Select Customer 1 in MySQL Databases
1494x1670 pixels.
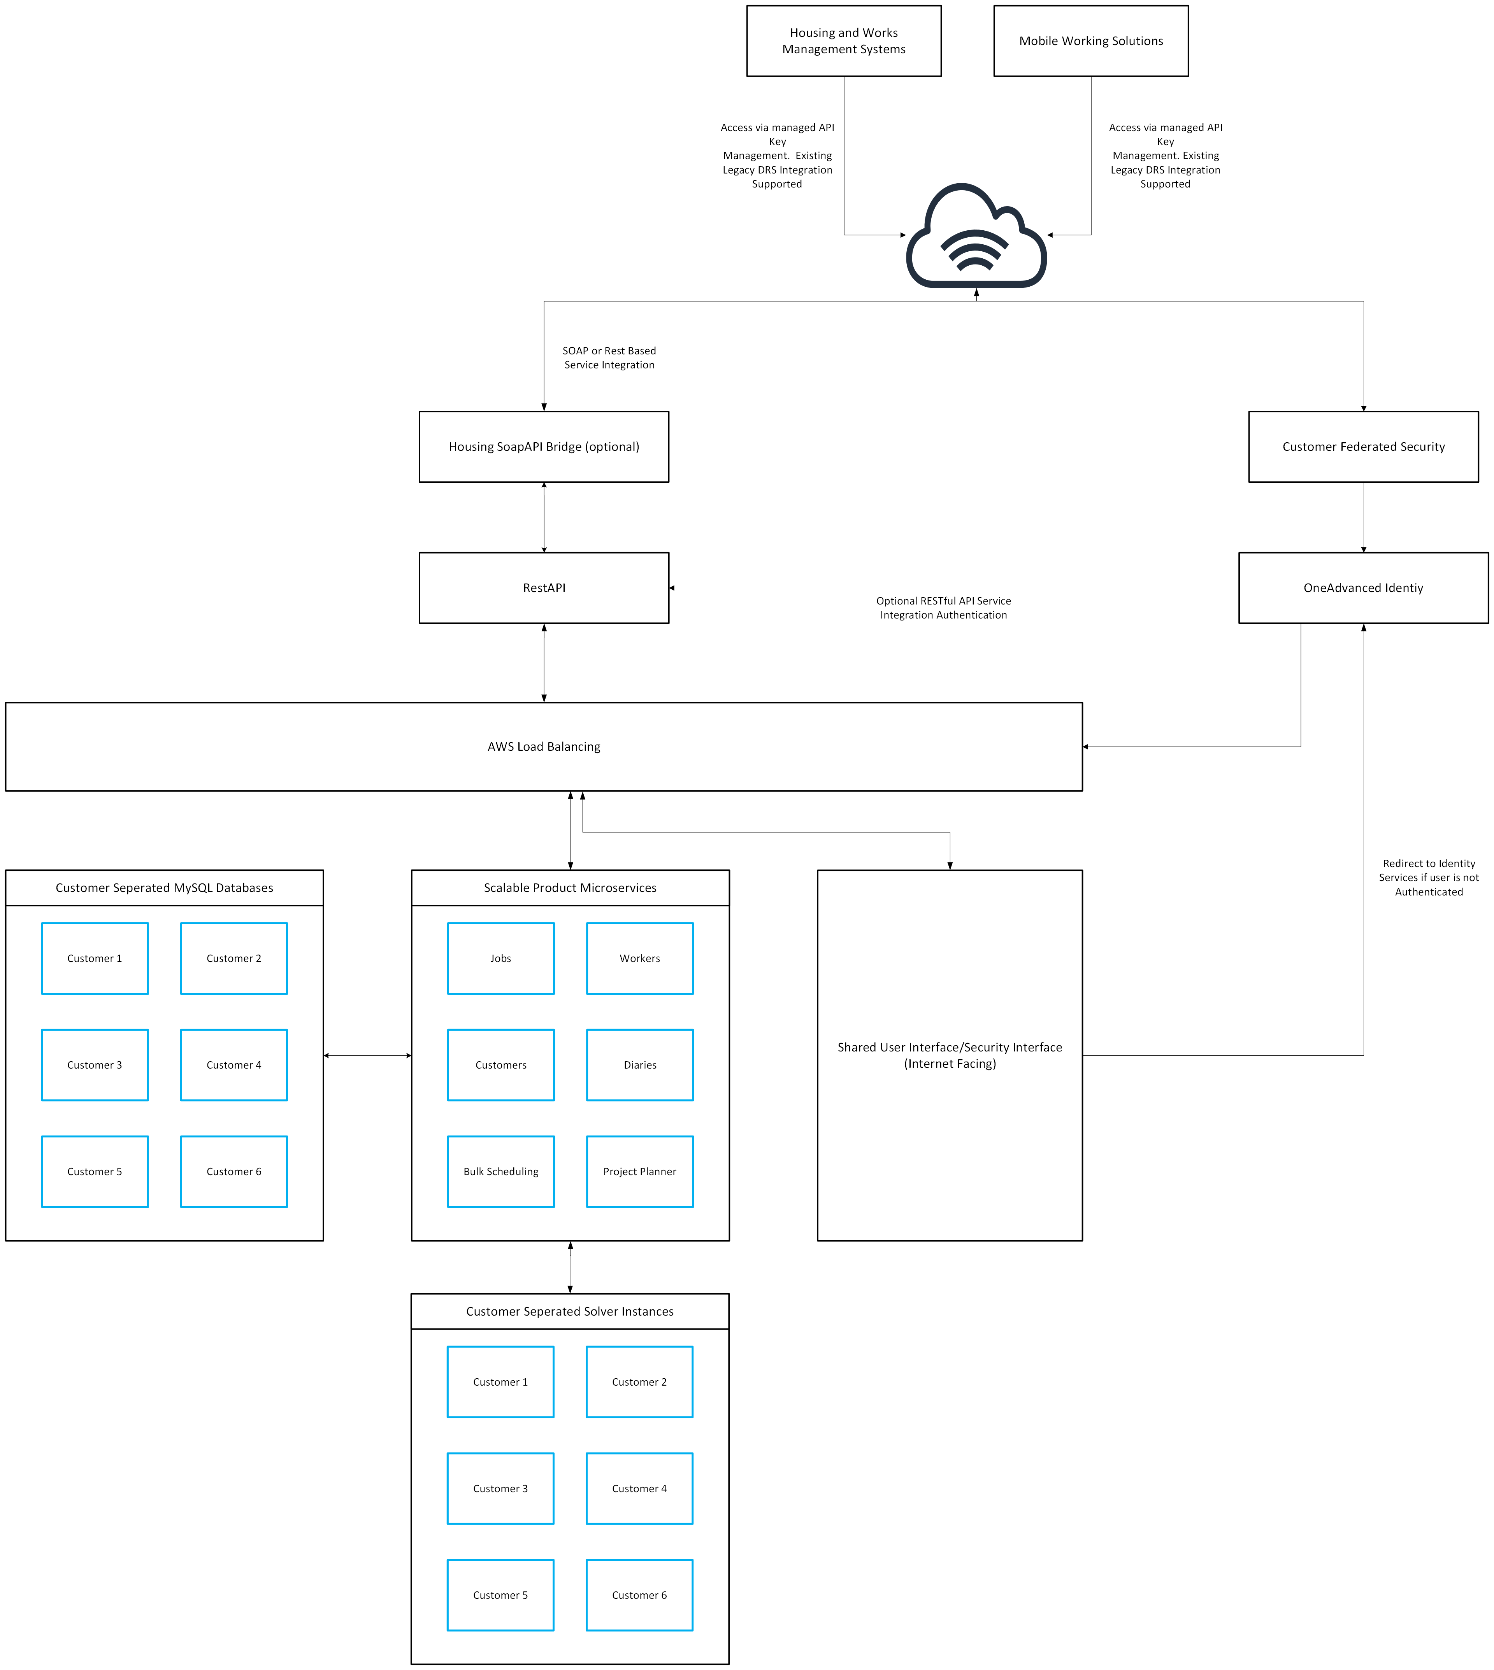[95, 958]
